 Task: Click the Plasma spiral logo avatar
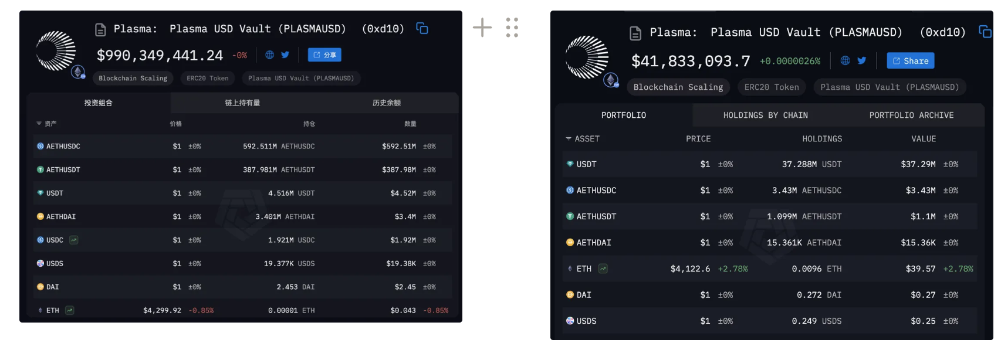click(56, 50)
